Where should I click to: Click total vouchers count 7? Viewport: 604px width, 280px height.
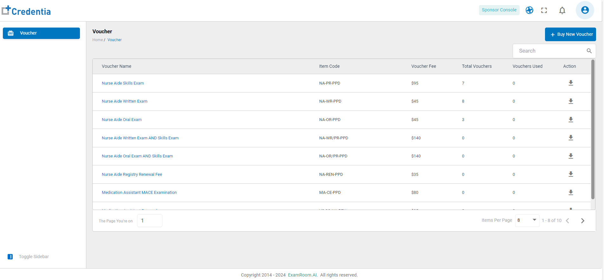(463, 83)
